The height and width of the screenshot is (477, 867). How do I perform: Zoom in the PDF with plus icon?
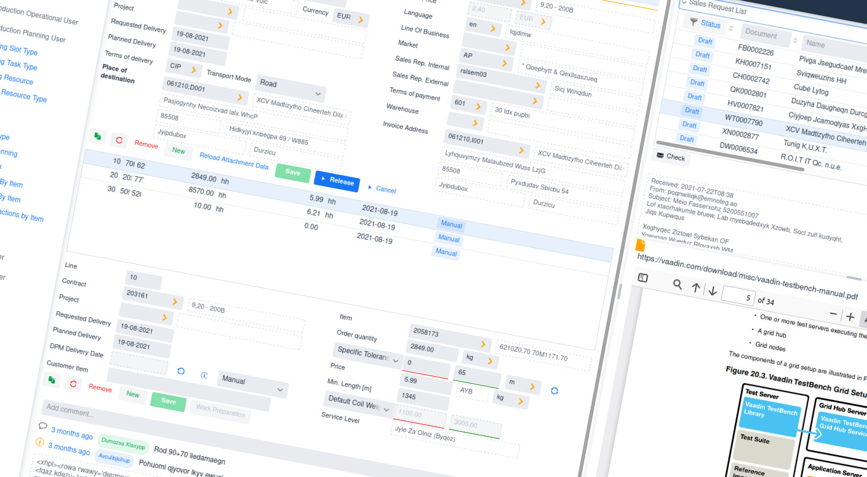[850, 316]
